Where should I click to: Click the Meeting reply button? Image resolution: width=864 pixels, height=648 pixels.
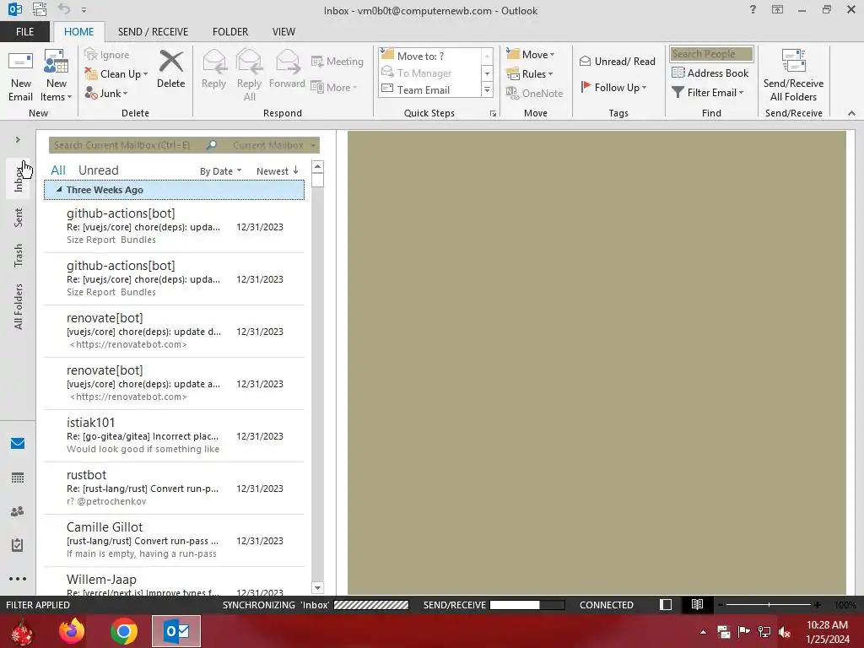click(337, 61)
